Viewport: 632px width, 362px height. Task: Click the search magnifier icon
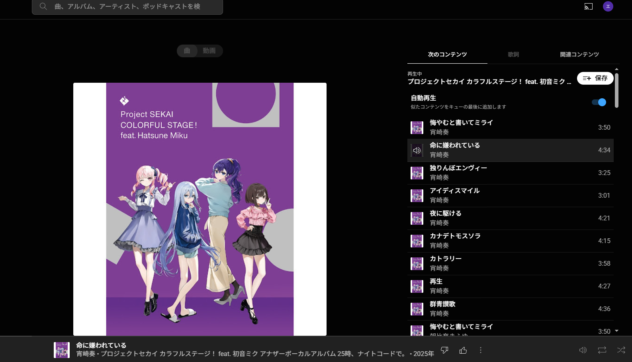(43, 6)
